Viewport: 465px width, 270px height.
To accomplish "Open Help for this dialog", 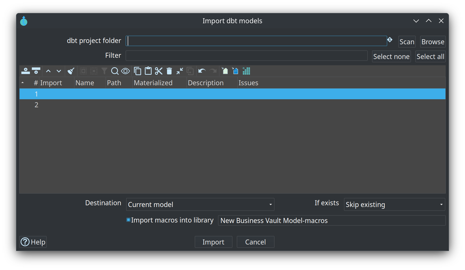I will [x=33, y=242].
